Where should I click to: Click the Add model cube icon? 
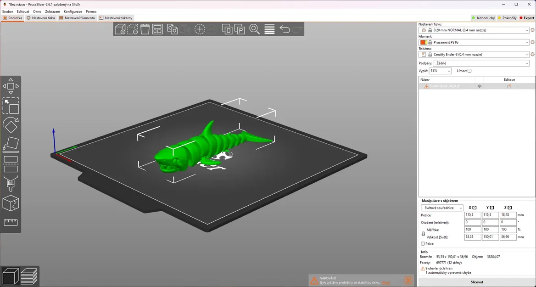[x=120, y=29]
